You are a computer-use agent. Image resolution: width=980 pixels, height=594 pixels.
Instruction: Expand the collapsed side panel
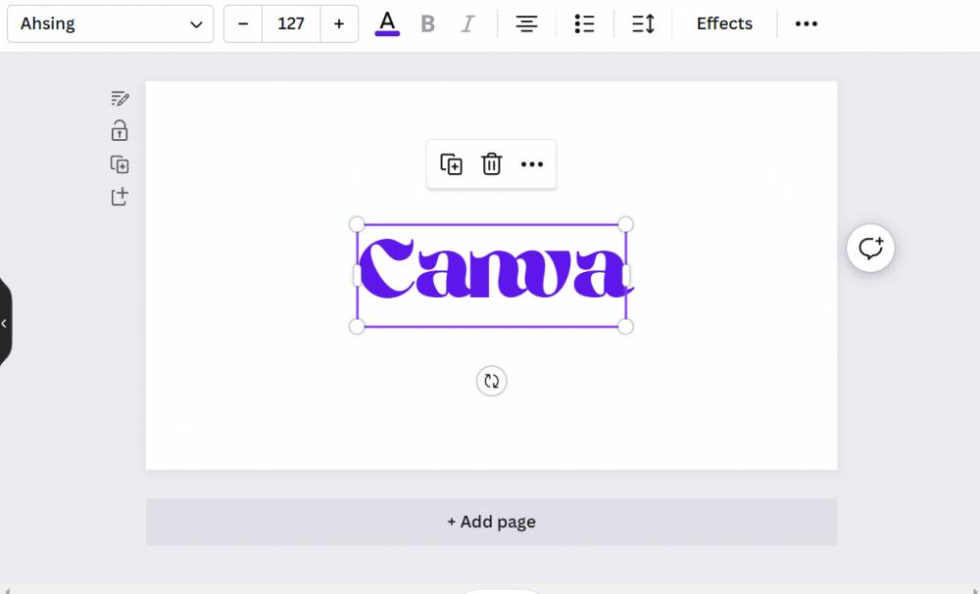pos(5,323)
